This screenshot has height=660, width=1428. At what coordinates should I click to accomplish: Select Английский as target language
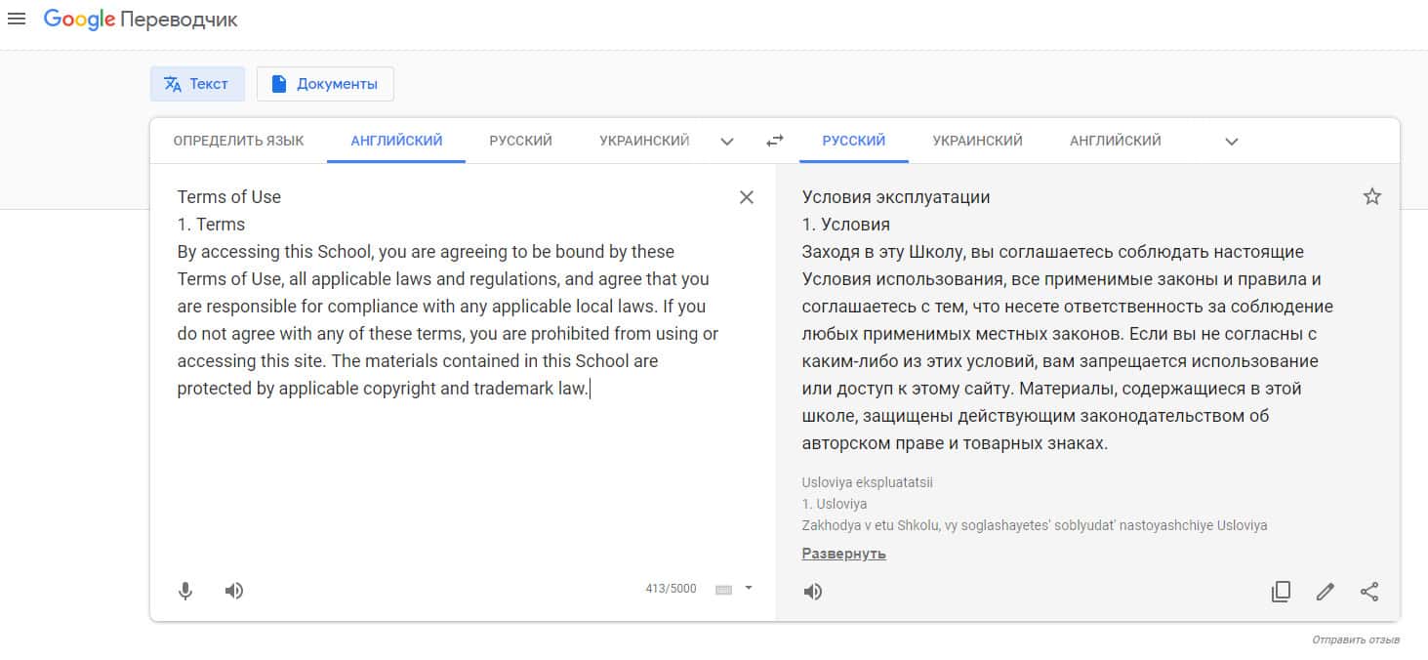pos(1115,141)
